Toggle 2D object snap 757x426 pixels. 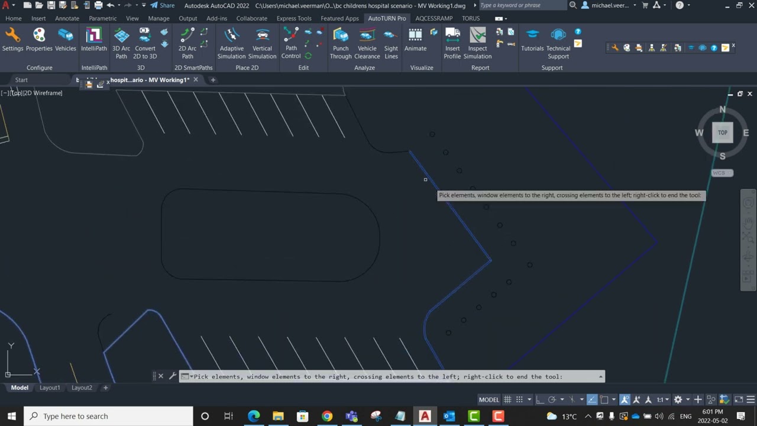click(604, 399)
